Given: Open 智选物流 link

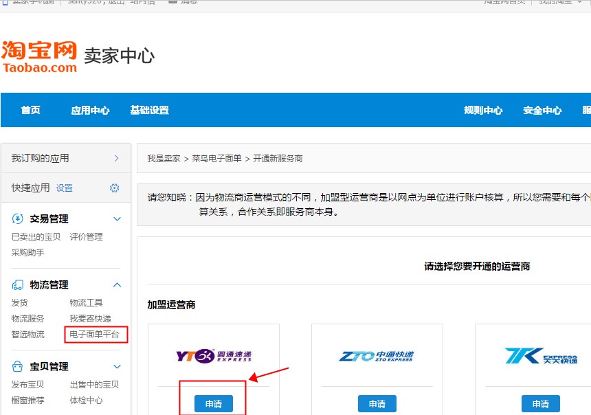Looking at the screenshot, I should click(x=28, y=335).
